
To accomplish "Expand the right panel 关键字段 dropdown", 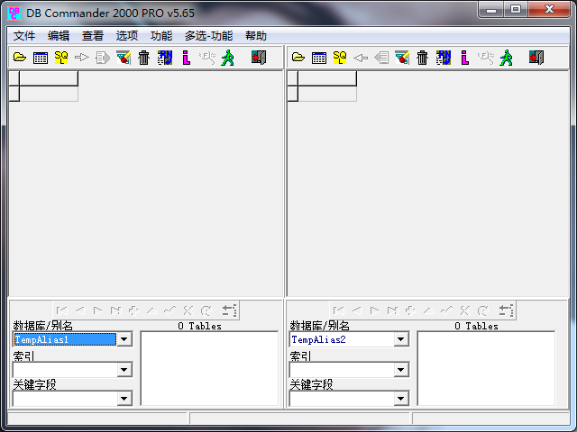I will (x=401, y=398).
